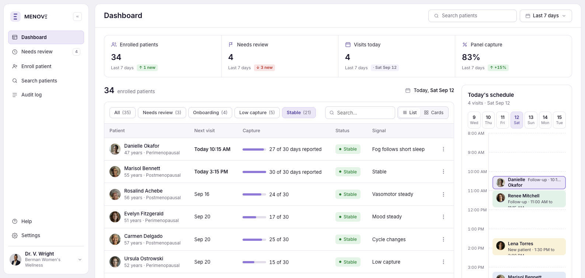Select the Stable (21) filter tab
The image size is (585, 278).
click(299, 113)
